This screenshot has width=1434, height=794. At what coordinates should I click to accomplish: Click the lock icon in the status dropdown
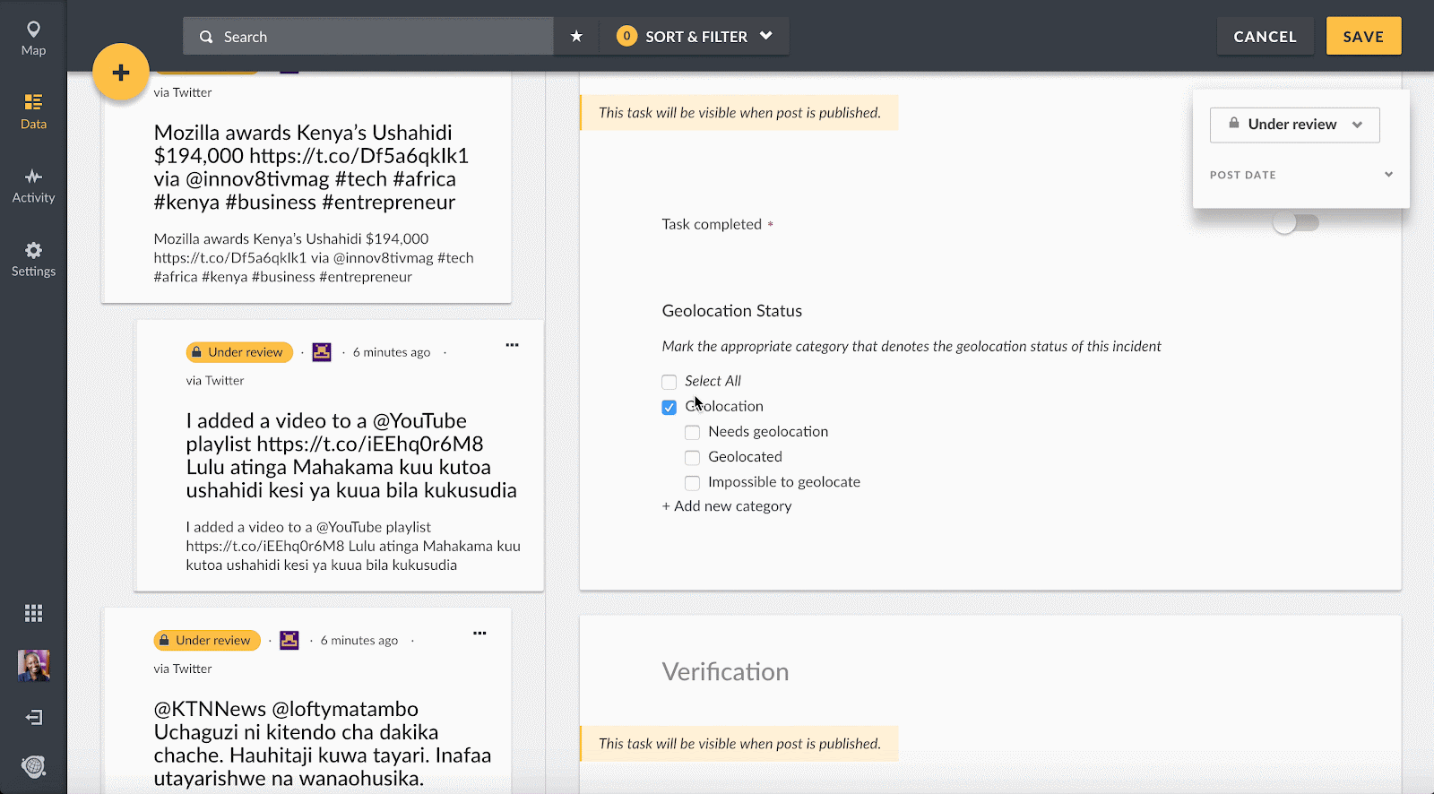[x=1234, y=124]
